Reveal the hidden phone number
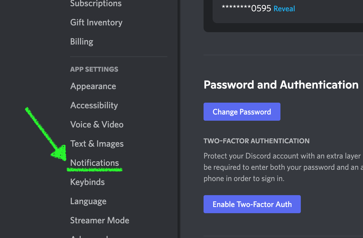This screenshot has height=238, width=363. (x=284, y=9)
